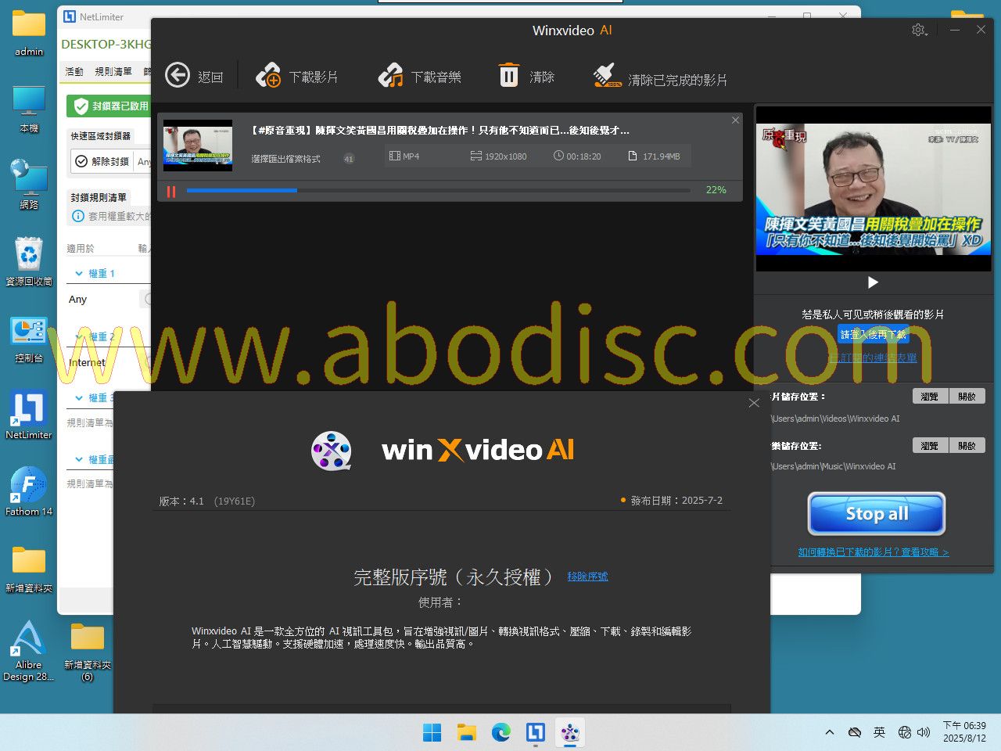Click the Stop all button
Image resolution: width=1001 pixels, height=751 pixels.
876,514
